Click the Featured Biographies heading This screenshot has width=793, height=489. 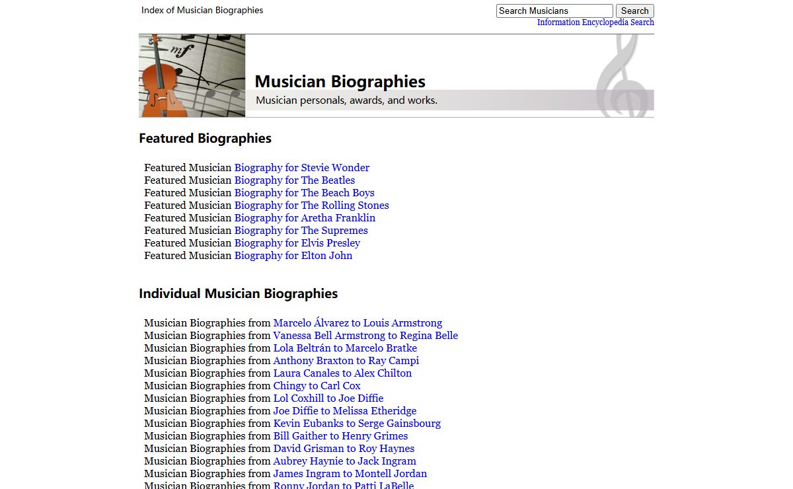(205, 138)
